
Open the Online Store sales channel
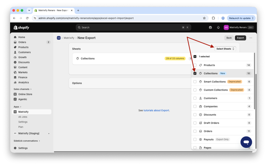tap(25, 94)
